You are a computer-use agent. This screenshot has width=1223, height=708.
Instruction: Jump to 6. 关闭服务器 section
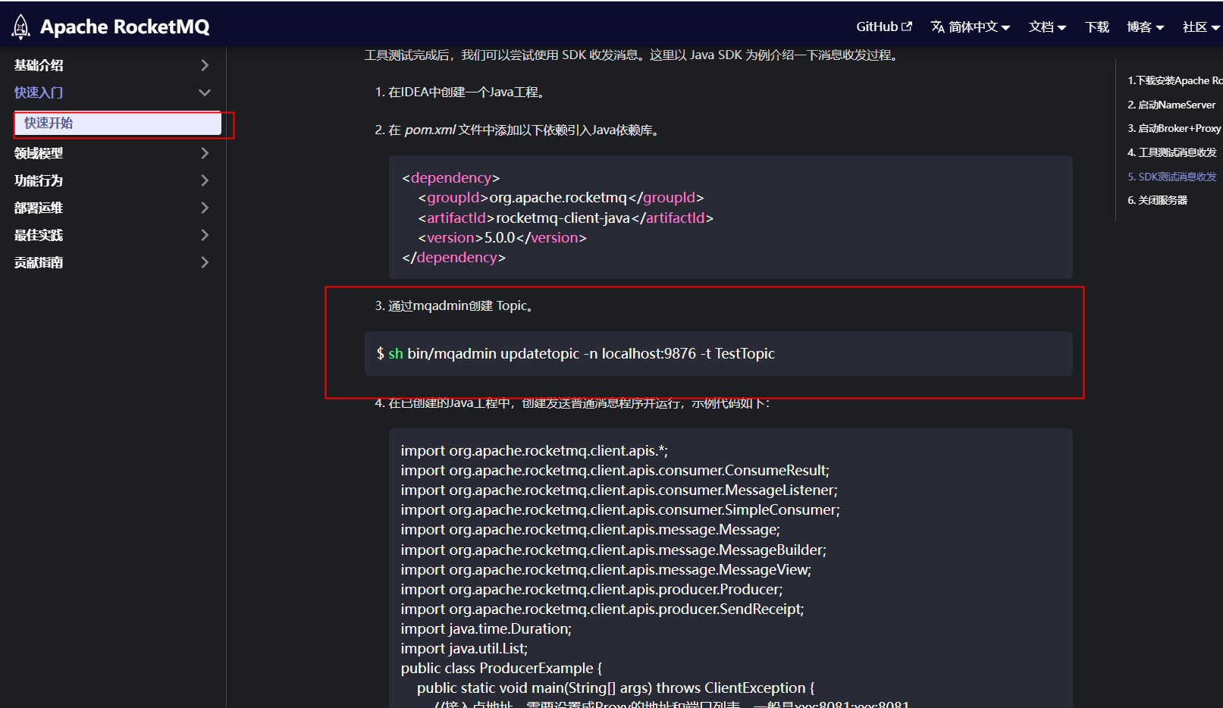[1157, 200]
